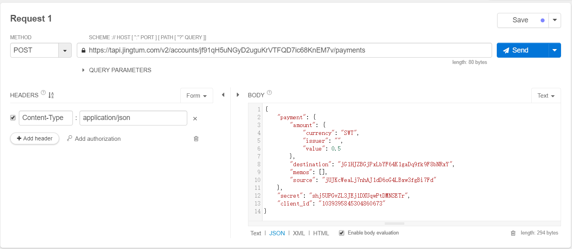Viewport: 572px width, 249px height.
Task: Delete all headers with trash icon
Action: click(196, 138)
